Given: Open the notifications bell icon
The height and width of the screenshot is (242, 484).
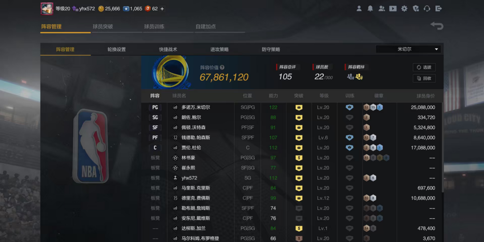Looking at the screenshot, I should coord(370,9).
